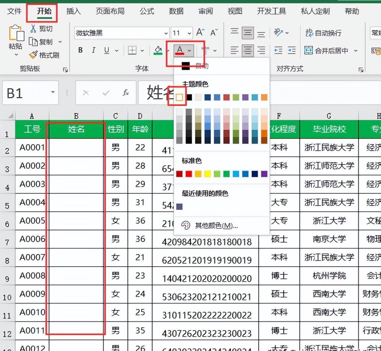Select column G header
381x351 pixels.
(x=329, y=116)
